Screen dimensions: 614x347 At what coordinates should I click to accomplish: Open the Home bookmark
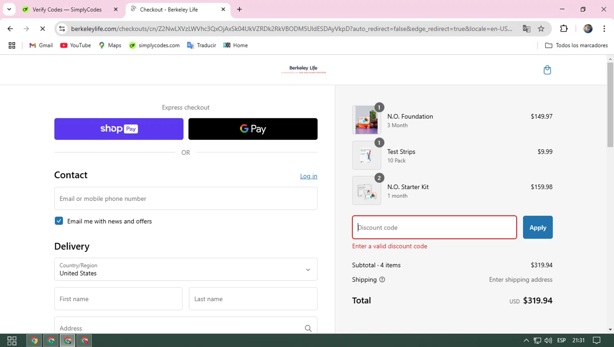235,45
